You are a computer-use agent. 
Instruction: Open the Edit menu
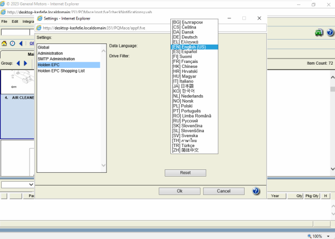pos(15,21)
